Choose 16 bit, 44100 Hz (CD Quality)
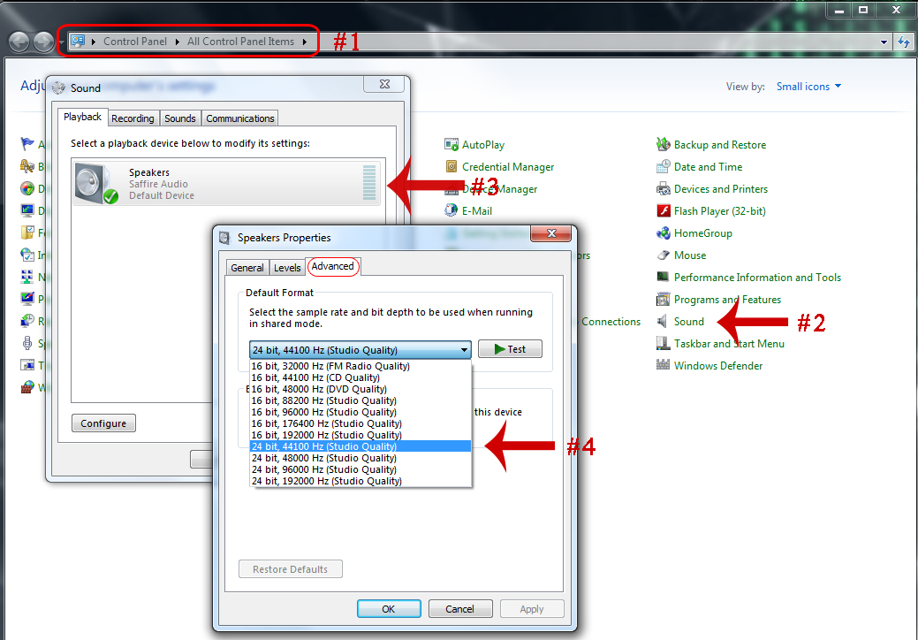Viewport: 918px width, 640px height. [360, 377]
